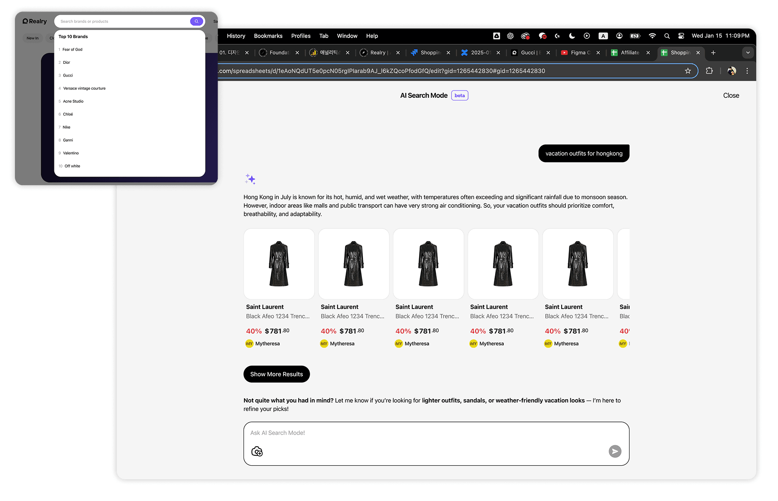Click the browser profile avatar icon
Viewport: 778px width, 501px height.
pyautogui.click(x=731, y=71)
